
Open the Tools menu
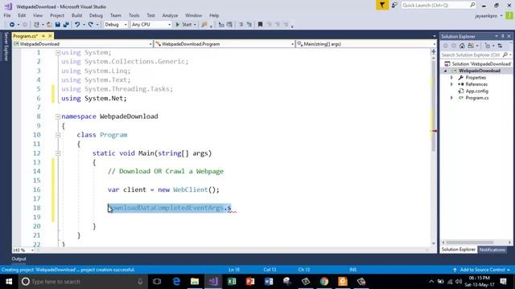tap(134, 15)
